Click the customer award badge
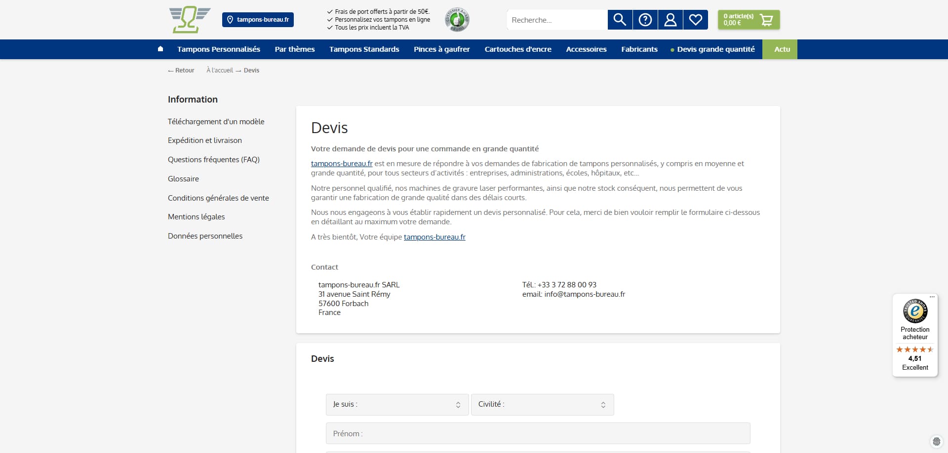This screenshot has height=453, width=948. pos(457,20)
